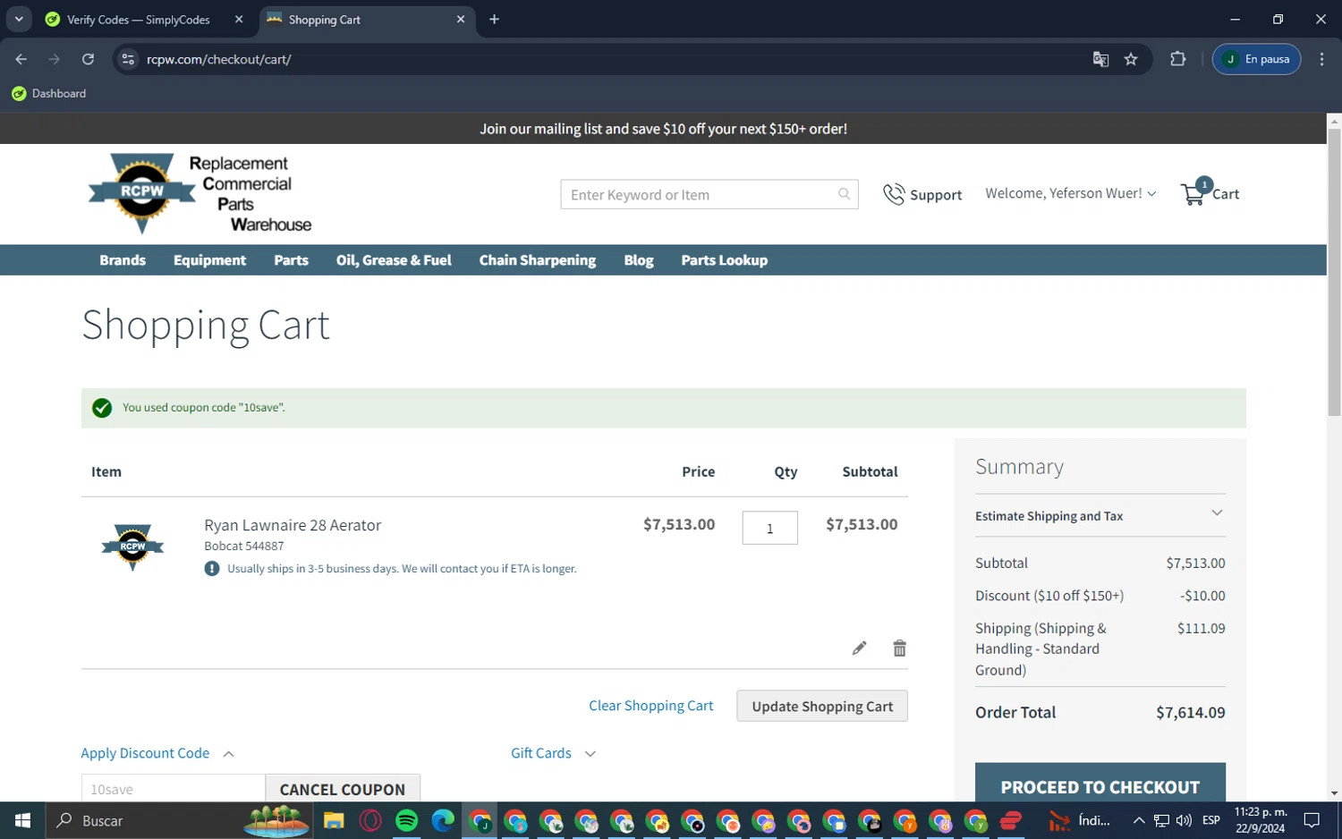Open the Cart icon in the header

tap(1210, 192)
